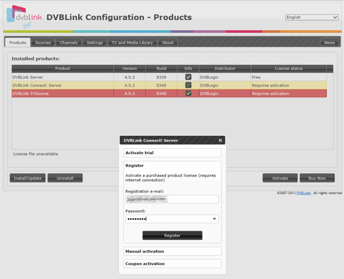Switch to the Sources tab
This screenshot has height=279, width=344.
coord(43,42)
